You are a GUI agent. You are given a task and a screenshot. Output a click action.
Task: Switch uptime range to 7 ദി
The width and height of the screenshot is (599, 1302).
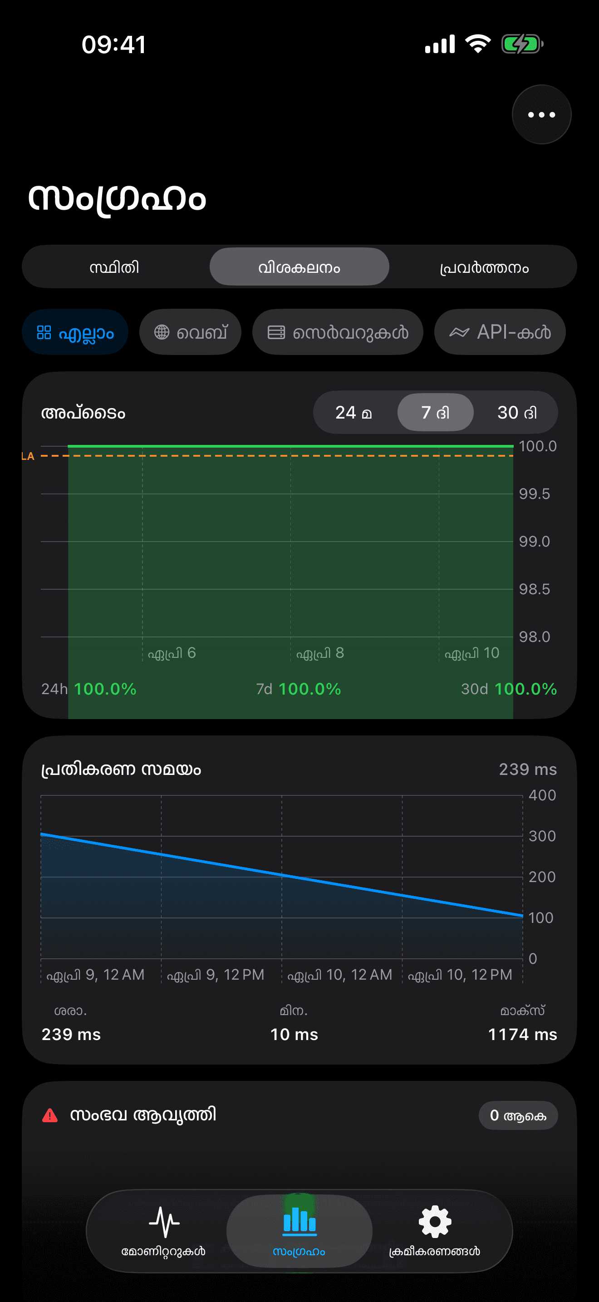[435, 412]
